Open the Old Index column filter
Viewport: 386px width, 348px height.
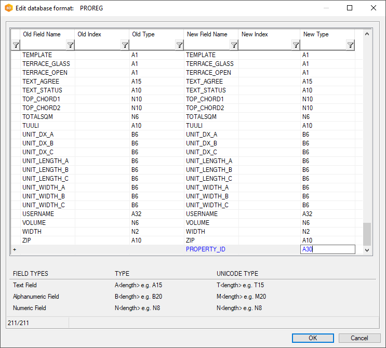125,46
